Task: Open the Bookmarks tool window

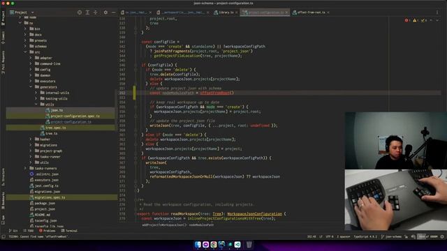Action: pyautogui.click(x=3, y=201)
